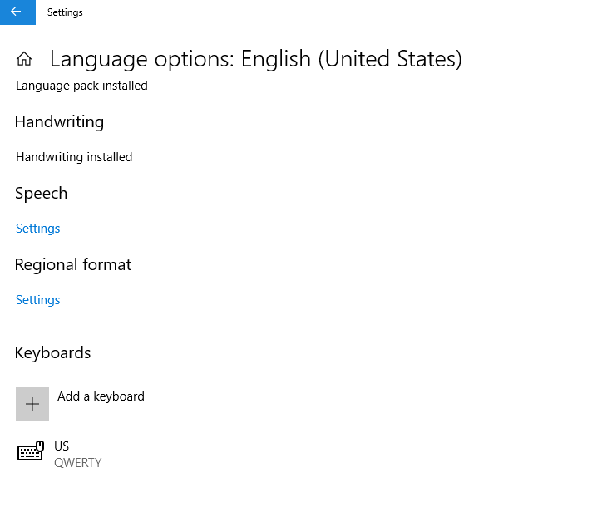597x522 pixels.
Task: Click the Settings window title text
Action: [x=65, y=12]
